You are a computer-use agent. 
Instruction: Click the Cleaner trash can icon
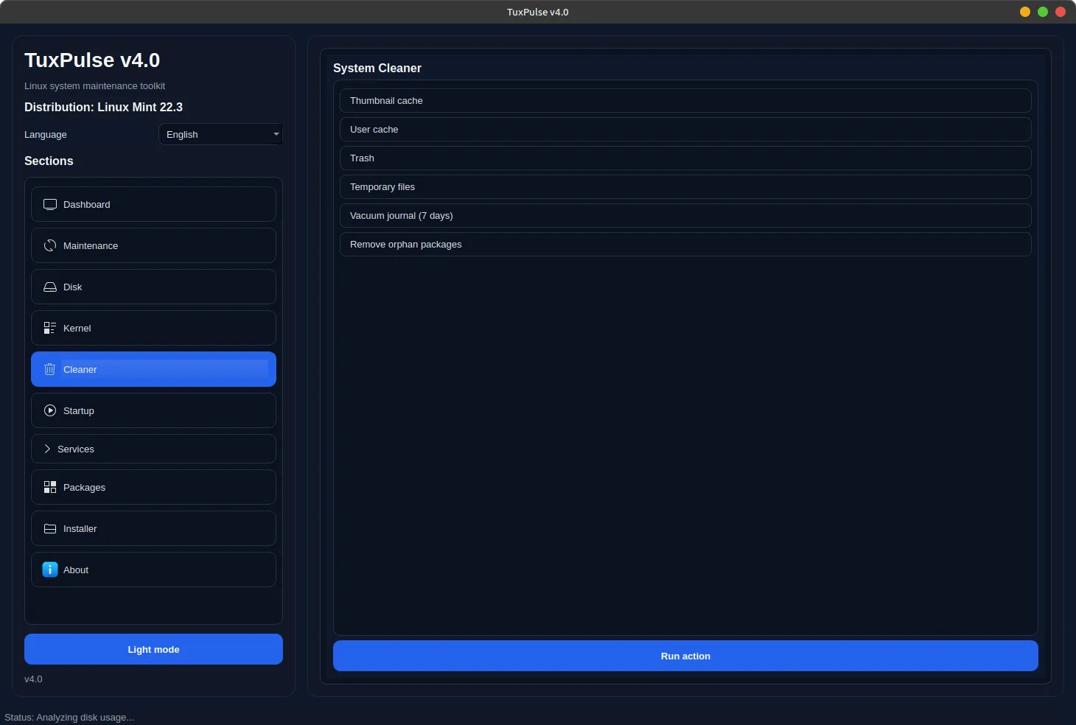tap(50, 370)
